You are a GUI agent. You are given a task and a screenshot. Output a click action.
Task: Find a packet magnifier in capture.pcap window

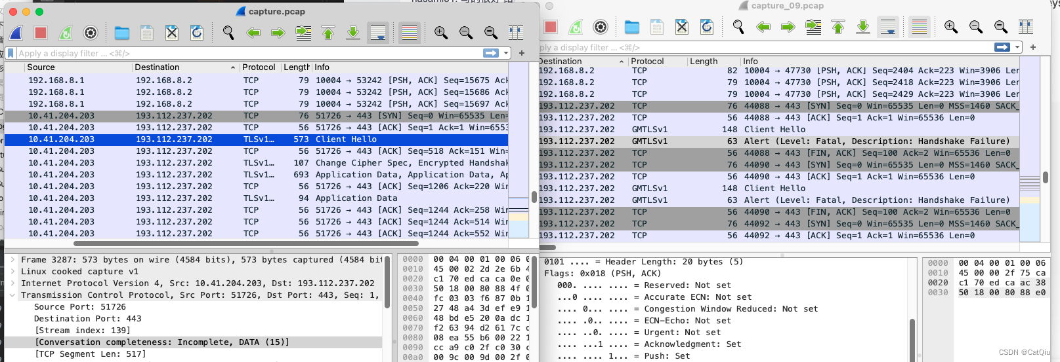click(228, 33)
